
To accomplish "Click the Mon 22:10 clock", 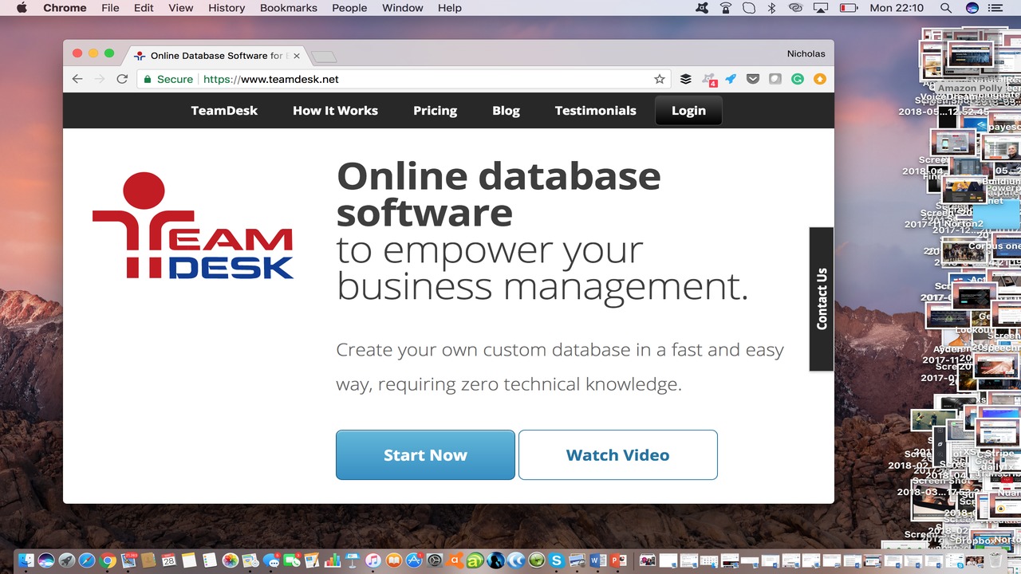I will pos(897,8).
